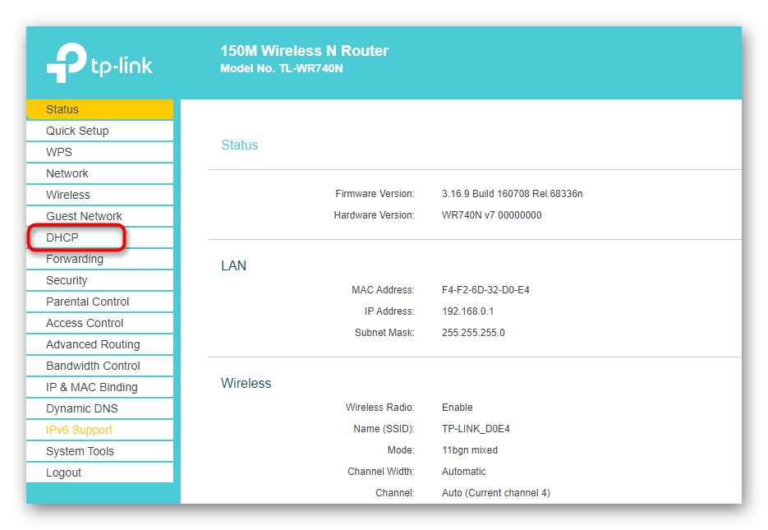
Task: Click Logout to exit the router interface
Action: coord(62,472)
